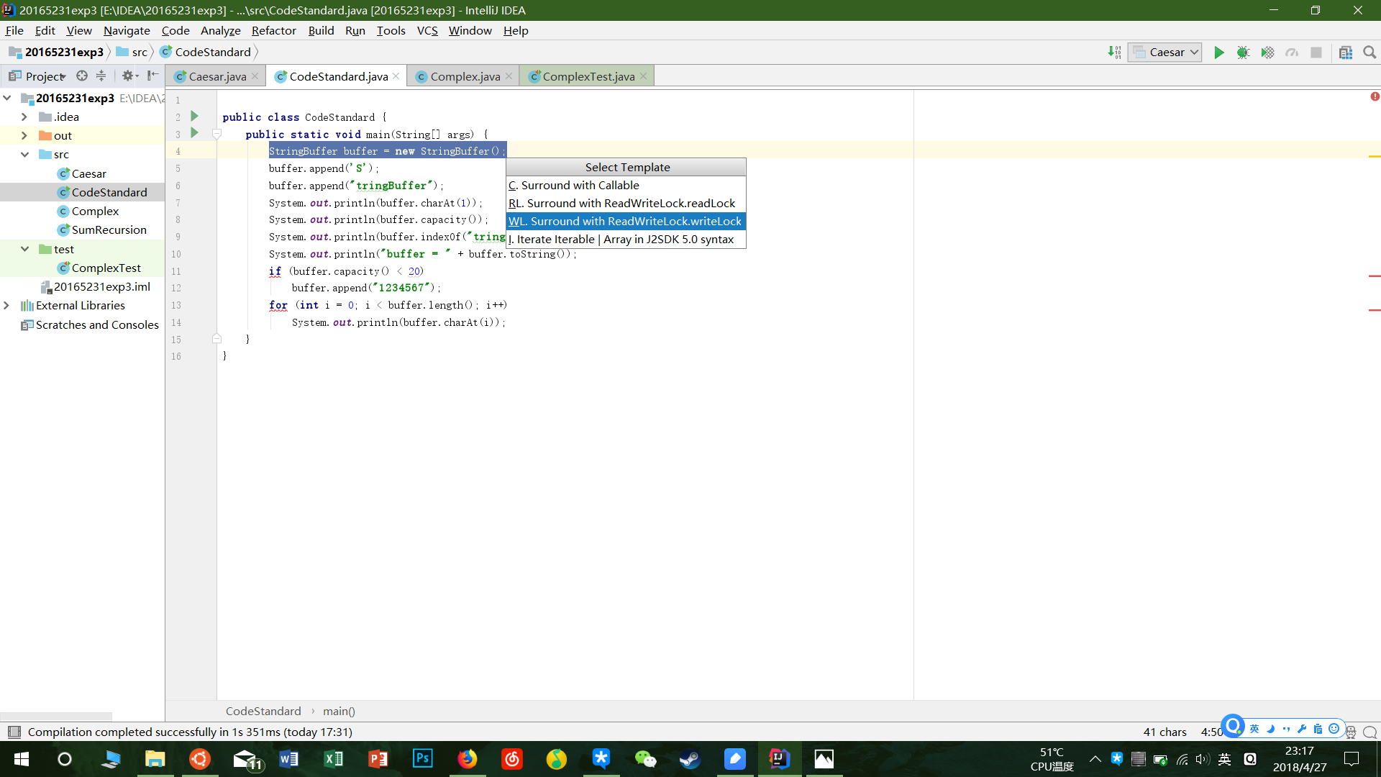Image resolution: width=1381 pixels, height=777 pixels.
Task: Open the Refactor menu
Action: 273,30
